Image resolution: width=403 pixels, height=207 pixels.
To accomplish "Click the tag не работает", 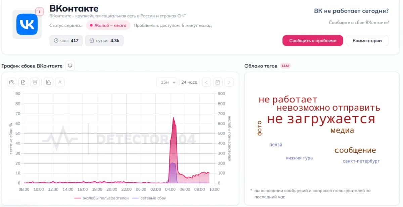I will pyautogui.click(x=288, y=100).
